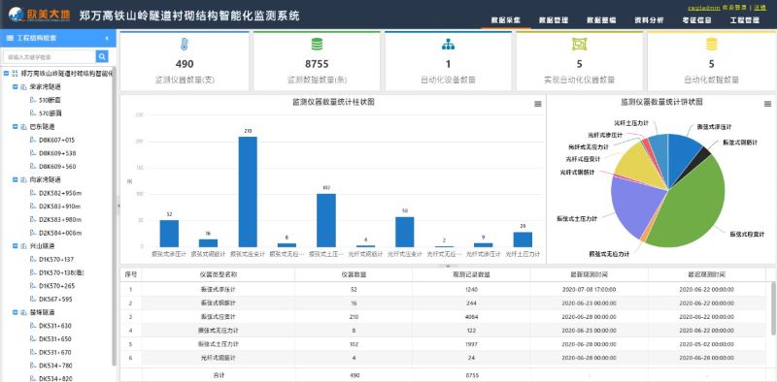Image resolution: width=777 pixels, height=382 pixels.
Task: Click the table cell showing 4084
Action: pyautogui.click(x=471, y=316)
